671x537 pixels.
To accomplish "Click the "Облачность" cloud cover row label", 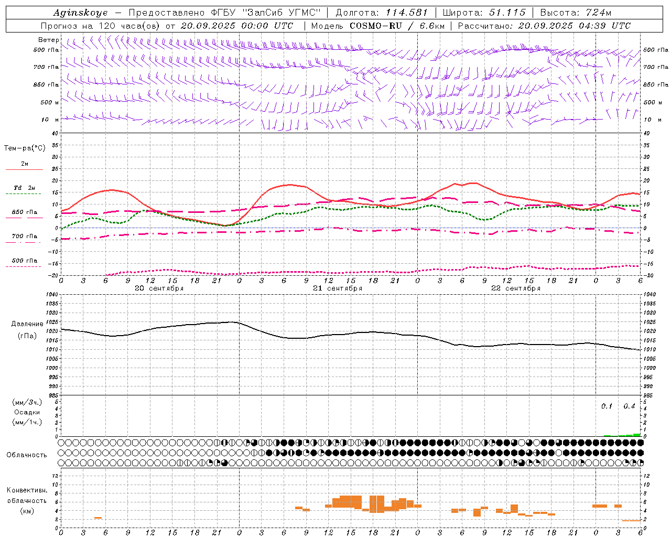I will pyautogui.click(x=27, y=455).
